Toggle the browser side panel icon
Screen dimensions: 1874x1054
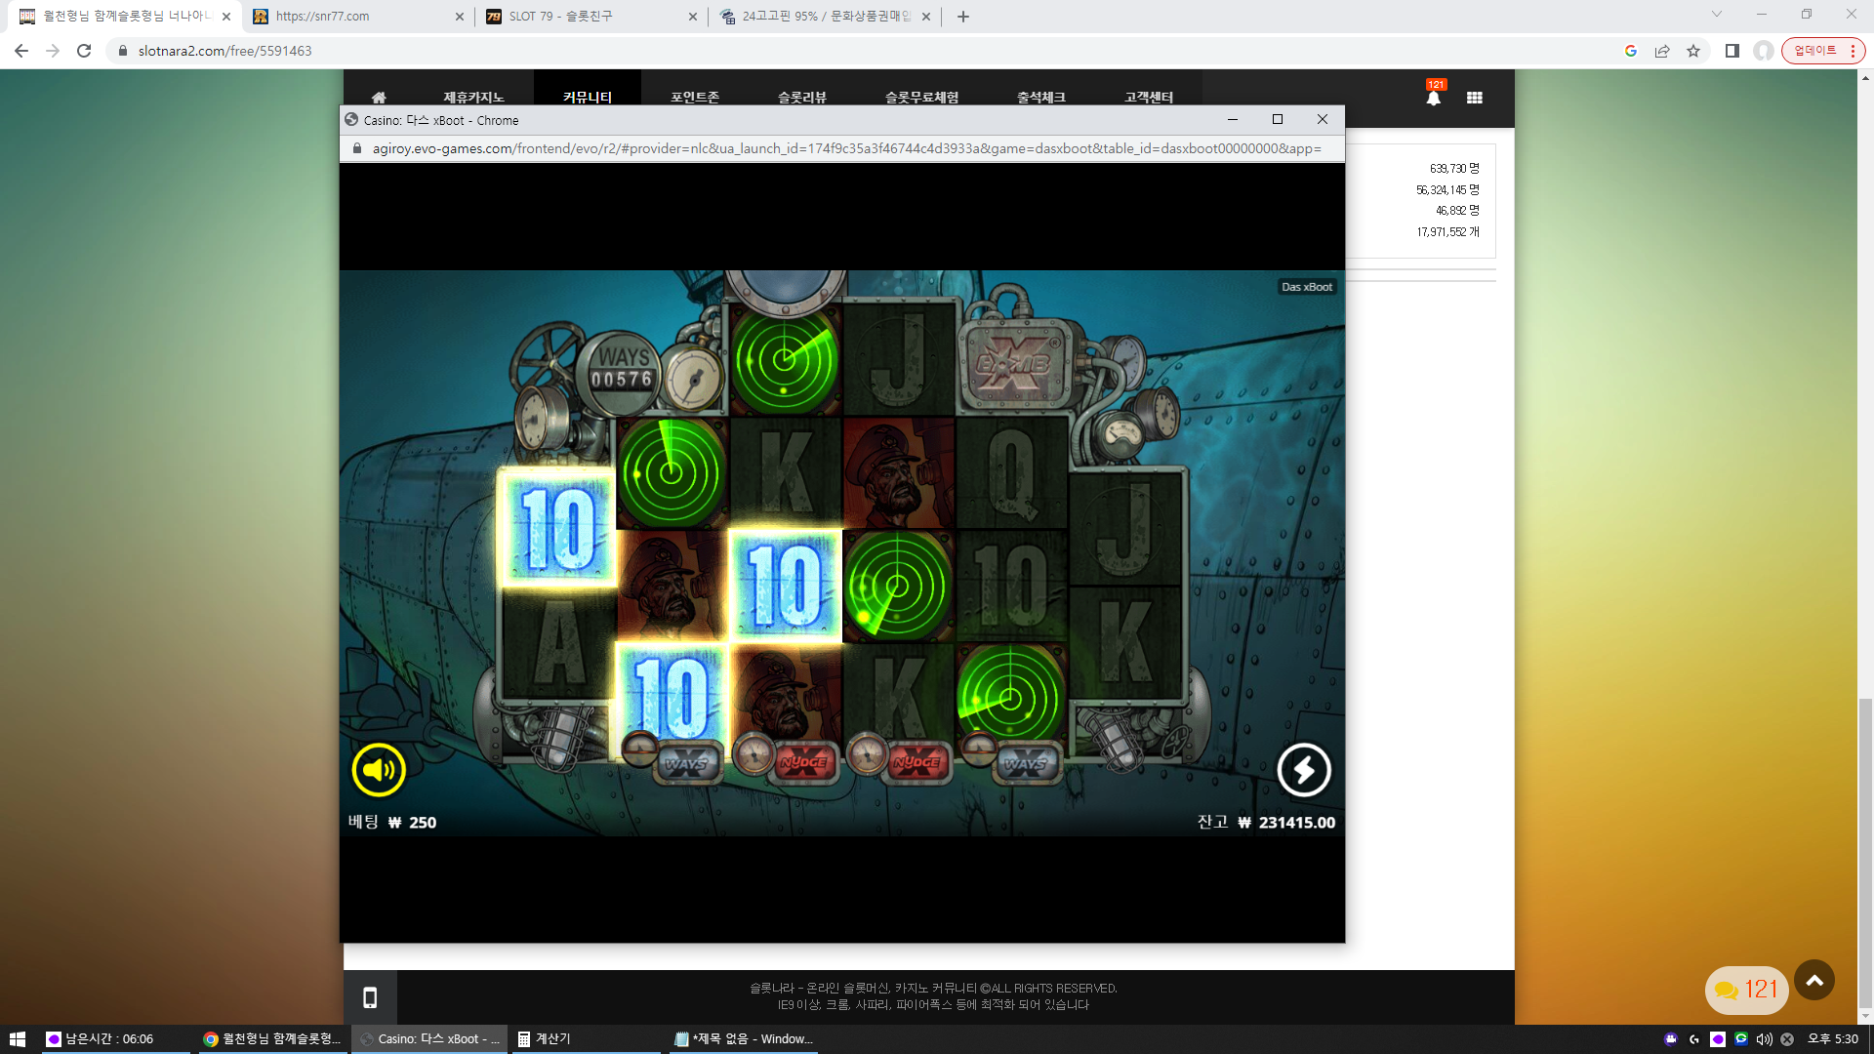[x=1732, y=51]
